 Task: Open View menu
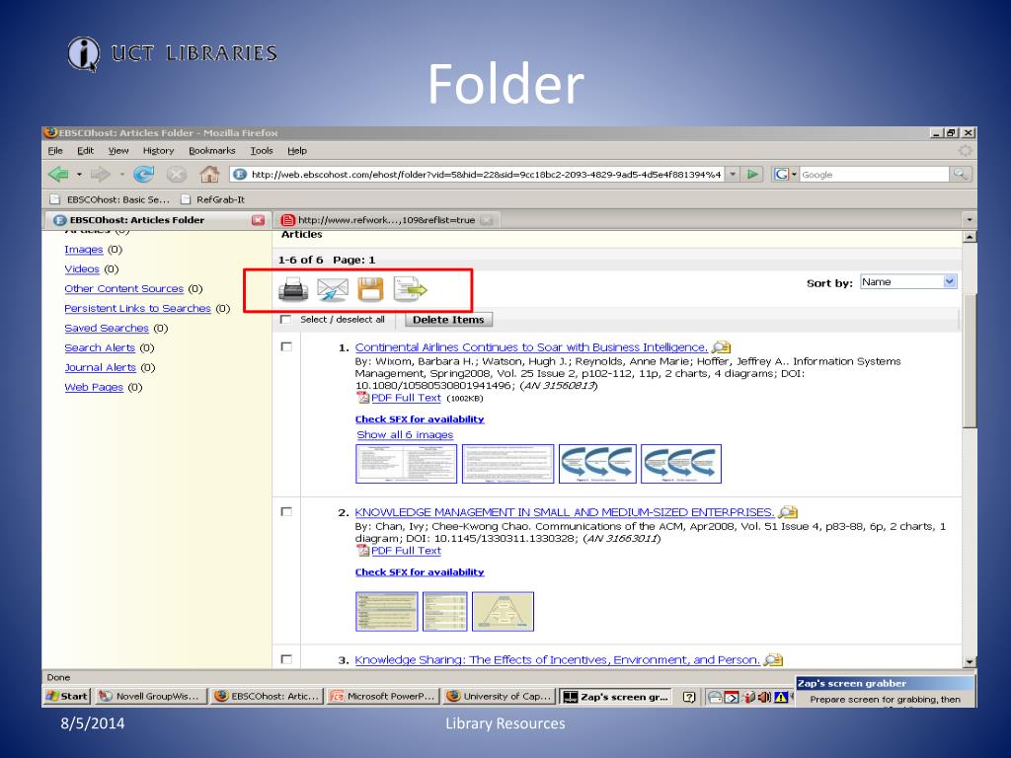(x=118, y=151)
